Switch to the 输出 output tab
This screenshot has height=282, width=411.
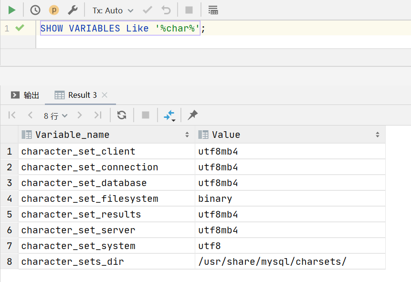pos(26,95)
